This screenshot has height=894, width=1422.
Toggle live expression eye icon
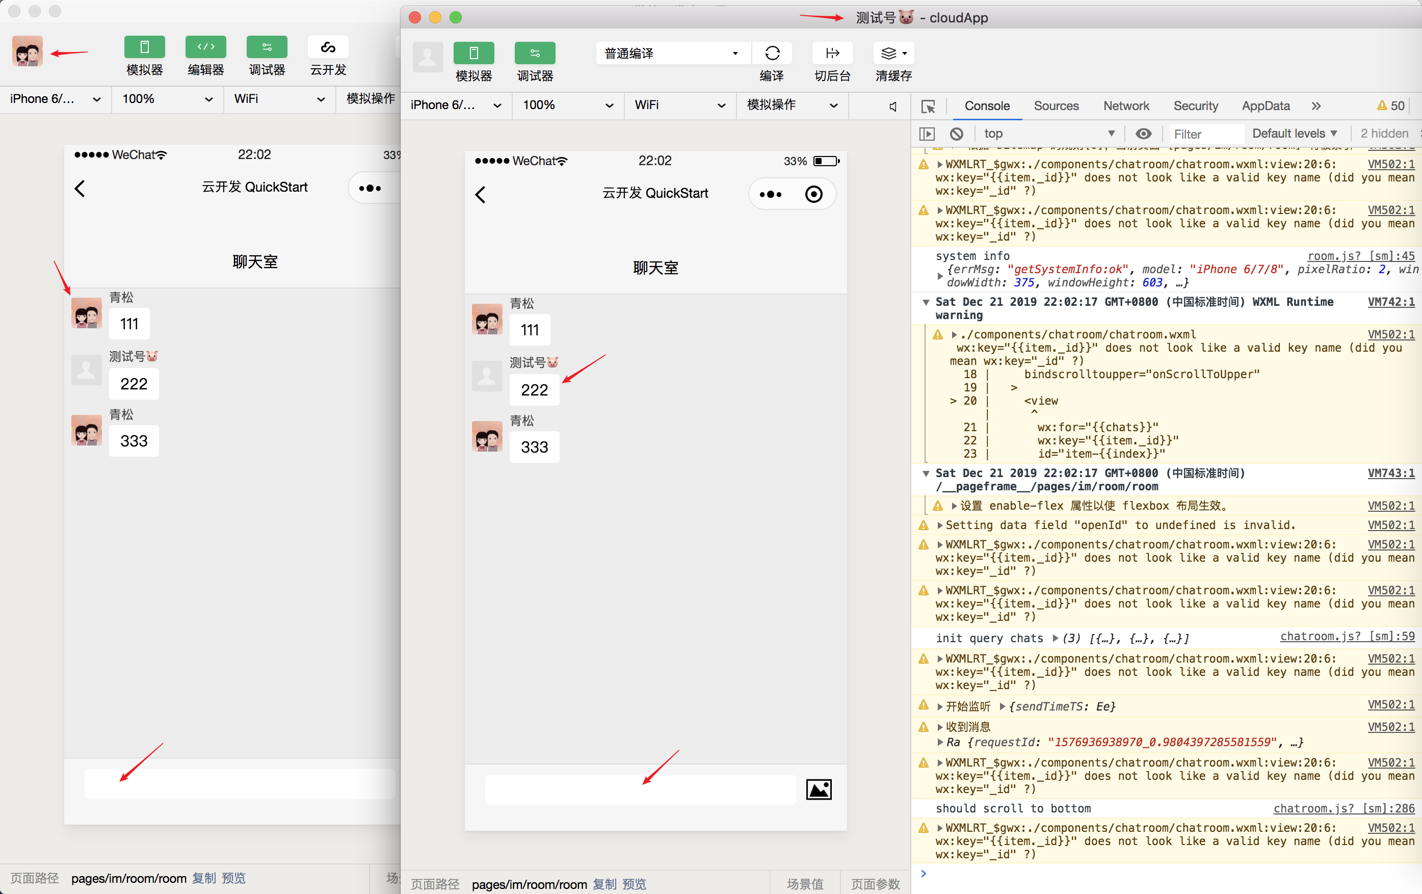(1143, 134)
